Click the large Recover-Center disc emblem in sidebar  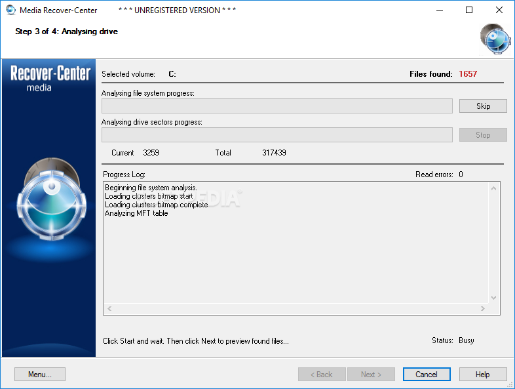(51, 199)
